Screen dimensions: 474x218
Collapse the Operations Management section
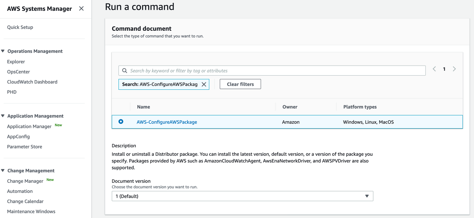3,51
